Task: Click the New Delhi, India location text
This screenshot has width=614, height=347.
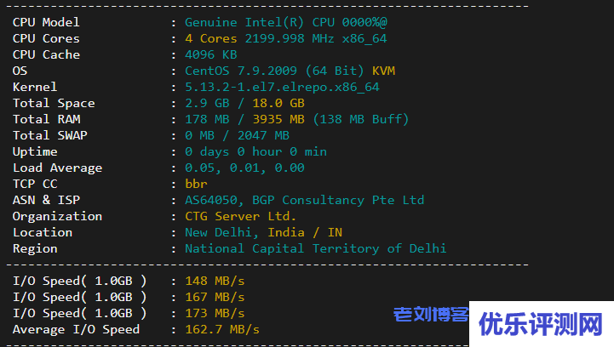Action: tap(263, 232)
